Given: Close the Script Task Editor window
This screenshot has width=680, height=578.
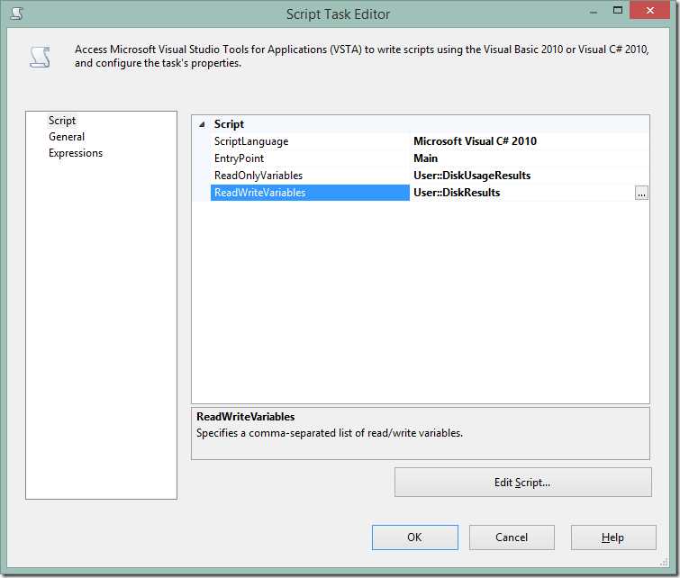Looking at the screenshot, I should (x=649, y=11).
